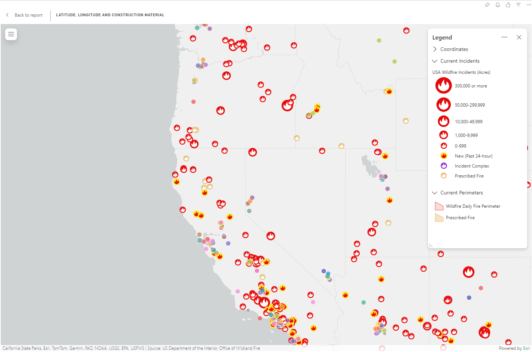
Task: Click the Incident Complex legend symbol
Action: pyautogui.click(x=444, y=166)
